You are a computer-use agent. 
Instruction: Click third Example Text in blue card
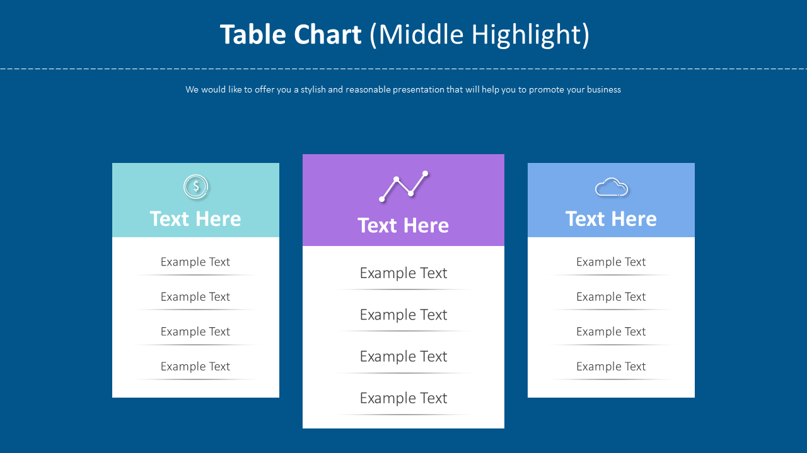611,332
